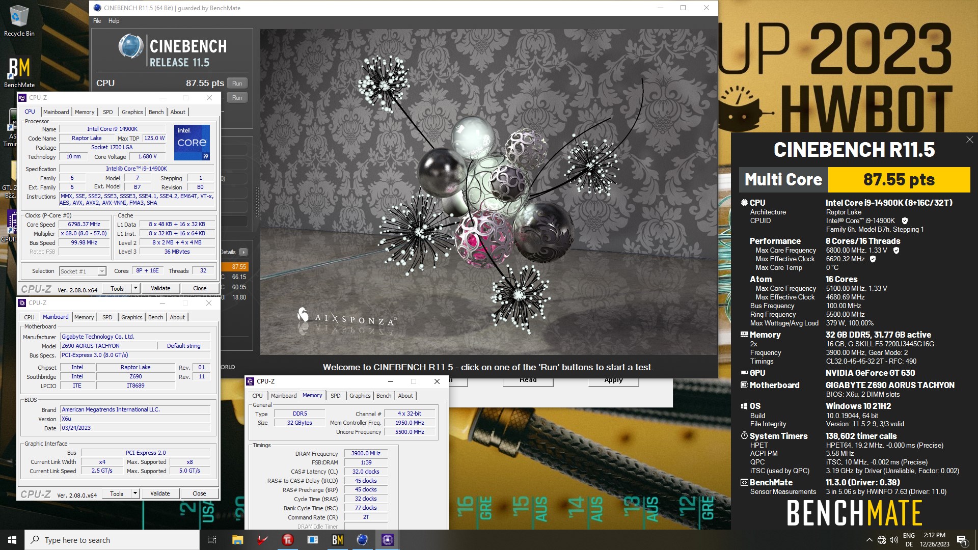Image resolution: width=978 pixels, height=550 pixels.
Task: Open the Help menu in Cinebench
Action: pyautogui.click(x=114, y=21)
